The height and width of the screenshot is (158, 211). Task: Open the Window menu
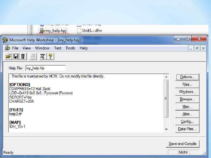click(x=42, y=48)
